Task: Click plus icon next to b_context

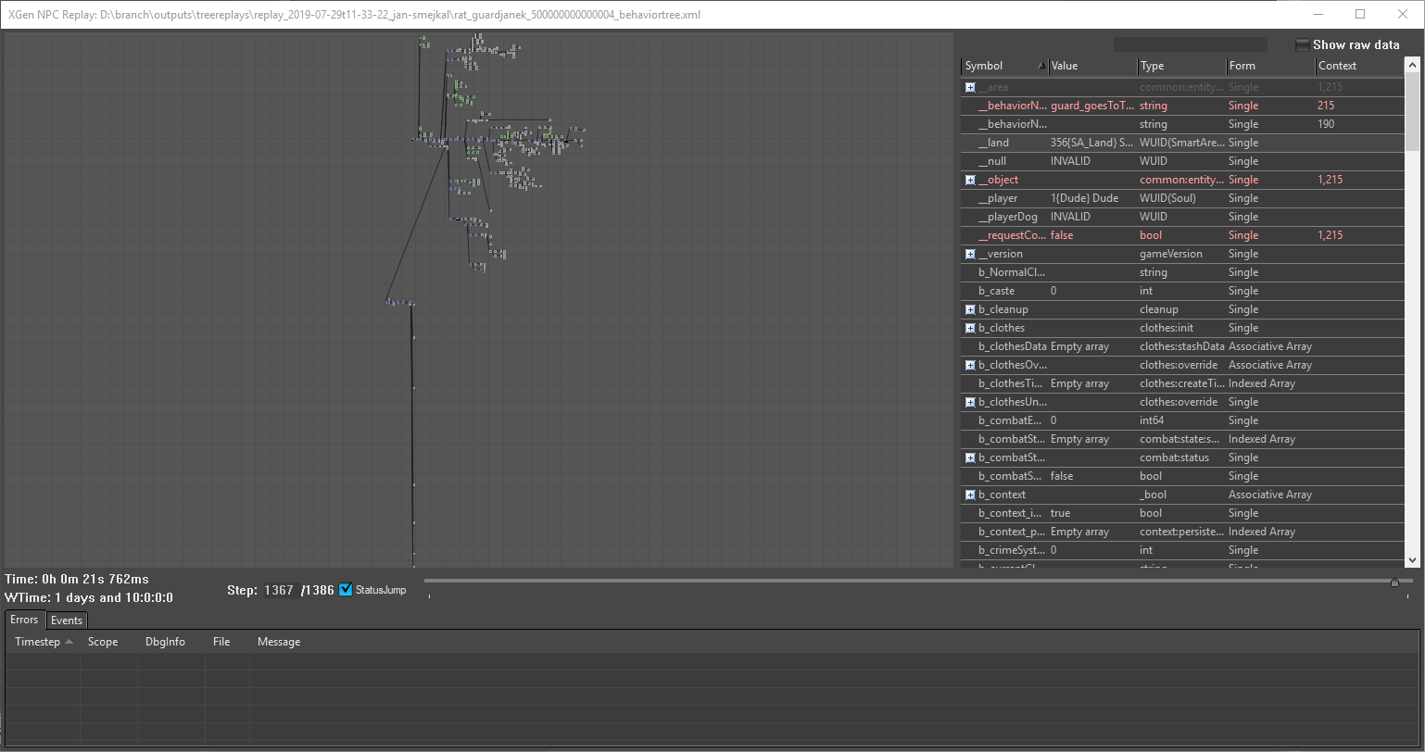Action: point(970,495)
